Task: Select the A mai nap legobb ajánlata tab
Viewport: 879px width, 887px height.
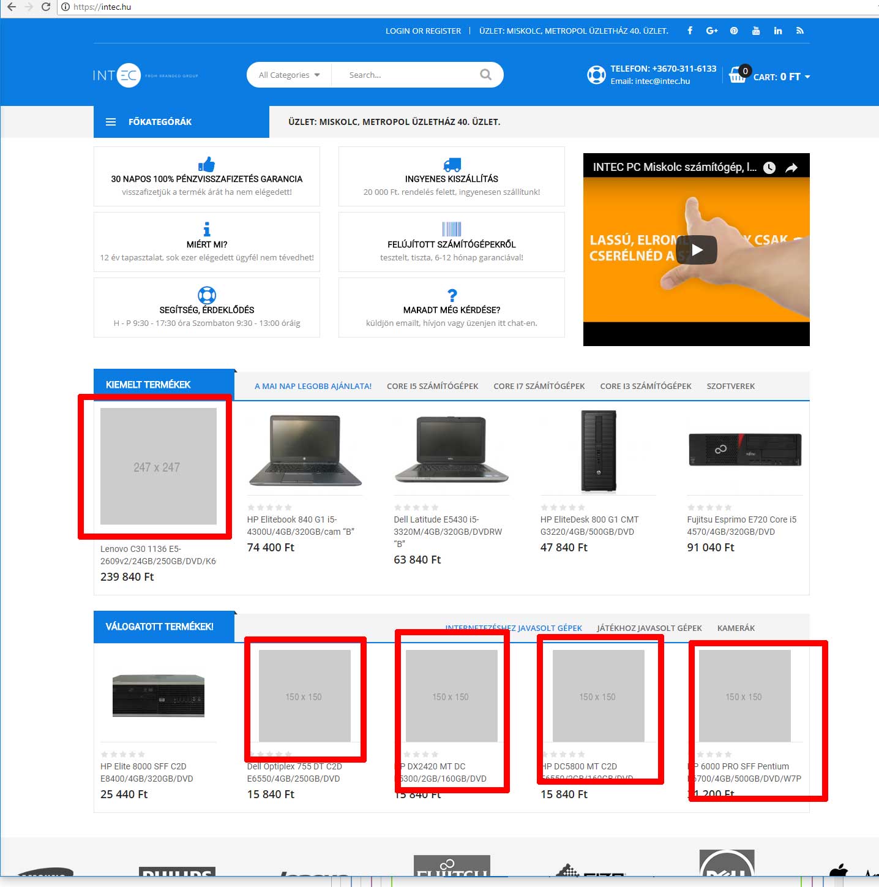Action: click(x=313, y=386)
